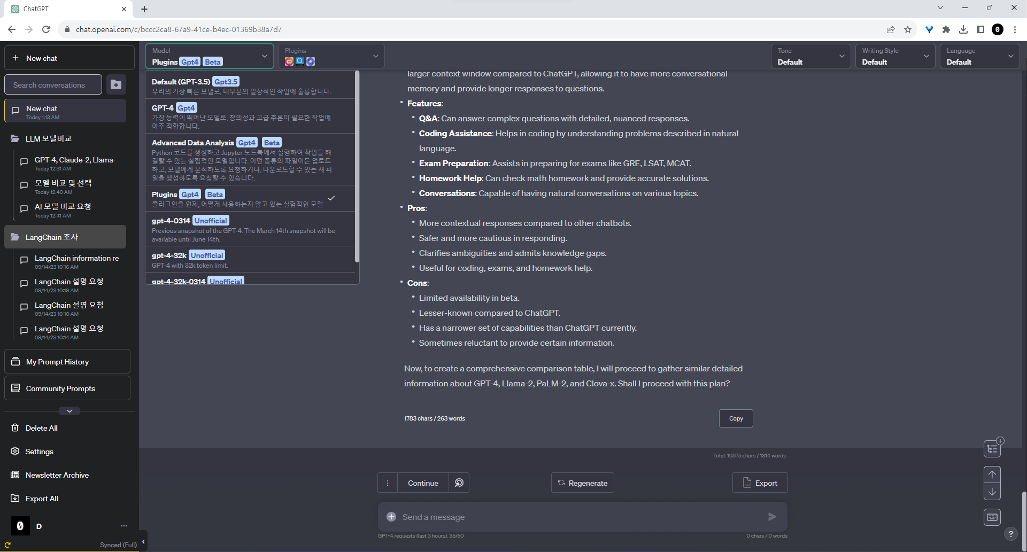Open the AI 모델 비교 요청 conversation

70,210
